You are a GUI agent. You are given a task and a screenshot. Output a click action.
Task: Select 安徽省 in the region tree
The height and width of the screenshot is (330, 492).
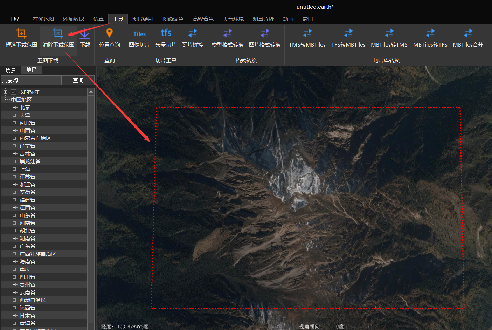[x=27, y=192]
